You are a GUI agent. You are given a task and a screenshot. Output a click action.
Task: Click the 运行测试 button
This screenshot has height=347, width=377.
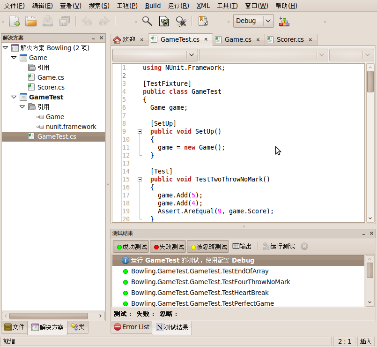click(x=279, y=247)
